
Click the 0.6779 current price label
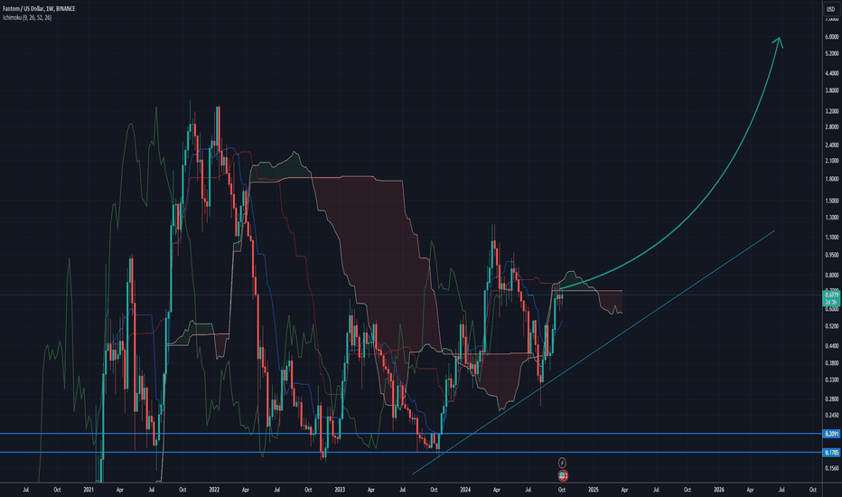click(831, 295)
